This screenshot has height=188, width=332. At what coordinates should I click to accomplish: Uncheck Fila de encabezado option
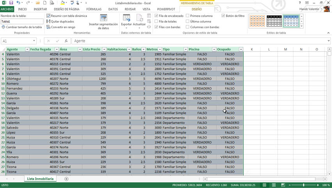click(156, 16)
